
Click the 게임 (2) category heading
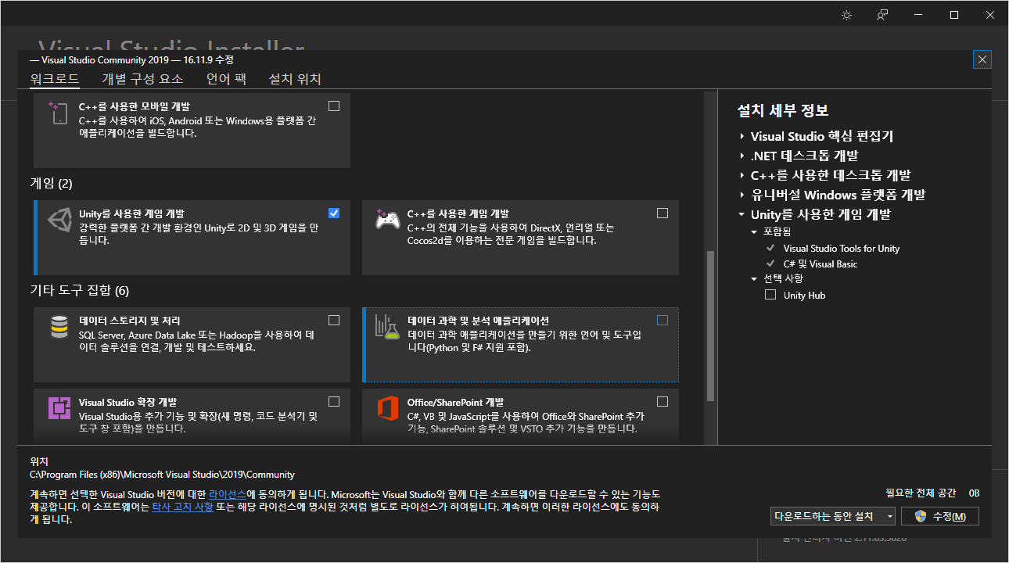click(51, 184)
